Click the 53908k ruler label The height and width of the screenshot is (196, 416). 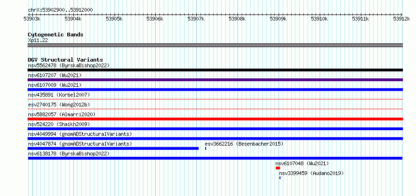pyautogui.click(x=237, y=19)
